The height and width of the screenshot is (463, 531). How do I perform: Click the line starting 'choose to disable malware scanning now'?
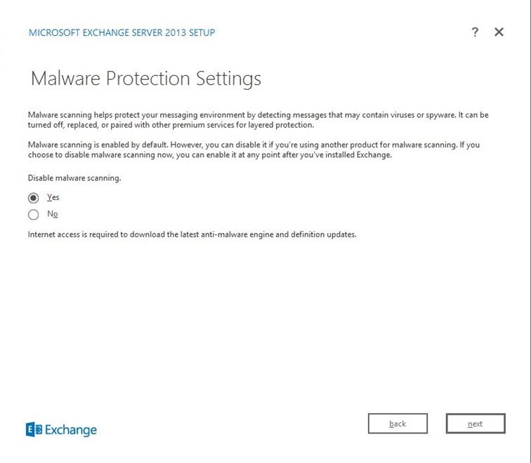[209, 155]
